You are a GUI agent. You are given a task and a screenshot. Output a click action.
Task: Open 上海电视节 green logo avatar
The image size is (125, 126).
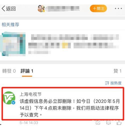point(9,98)
